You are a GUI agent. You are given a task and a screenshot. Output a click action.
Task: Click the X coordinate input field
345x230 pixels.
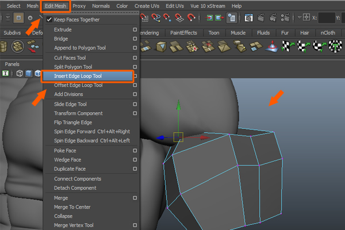click(327, 18)
